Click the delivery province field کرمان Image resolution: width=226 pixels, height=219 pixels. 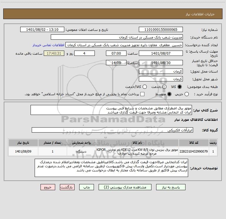[x=161, y=71]
